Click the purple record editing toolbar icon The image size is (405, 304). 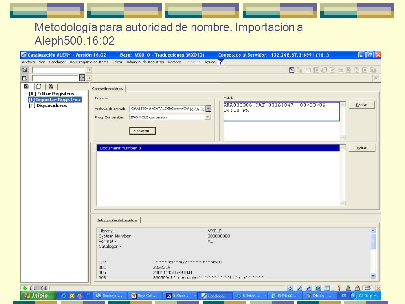pyautogui.click(x=292, y=70)
